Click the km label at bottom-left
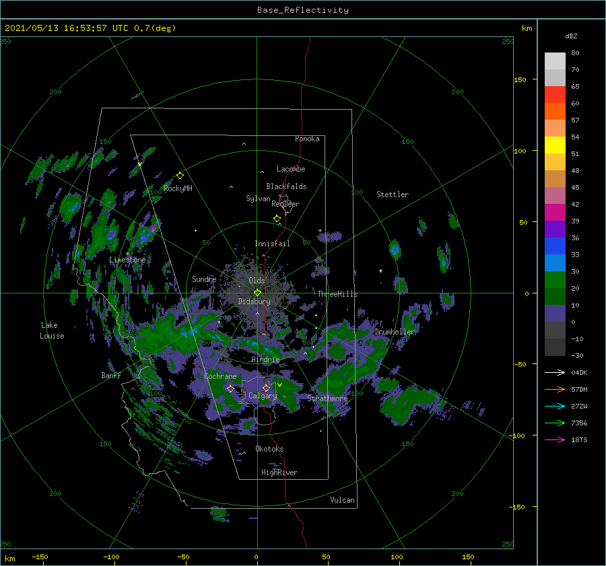Image resolution: width=606 pixels, height=566 pixels. [9, 559]
